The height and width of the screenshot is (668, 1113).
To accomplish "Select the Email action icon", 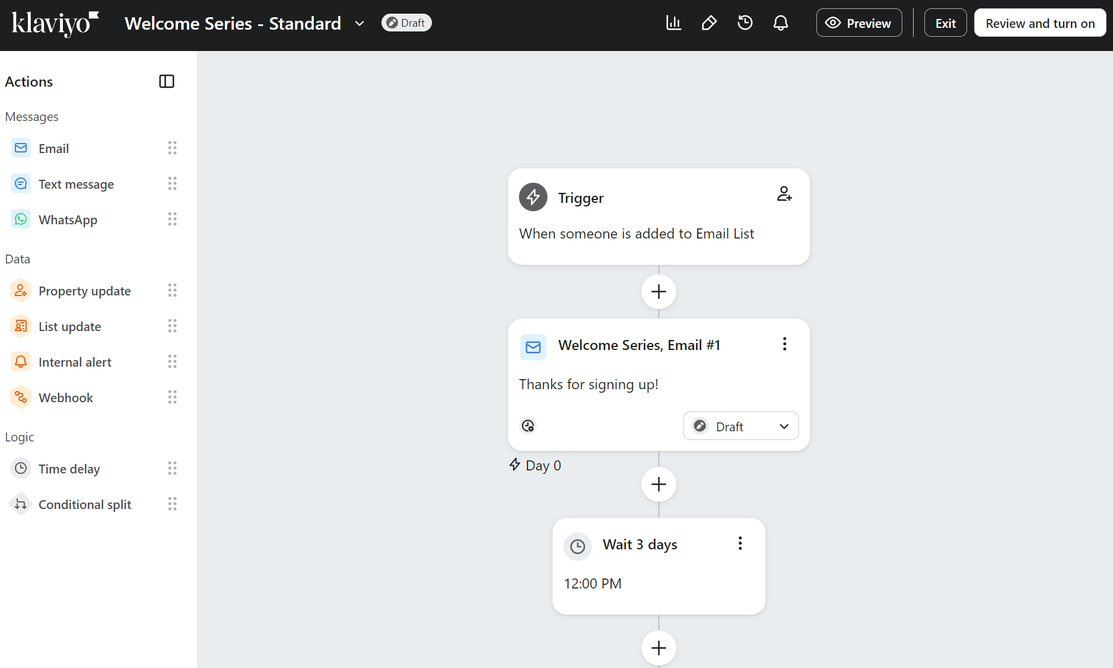I will (21, 148).
